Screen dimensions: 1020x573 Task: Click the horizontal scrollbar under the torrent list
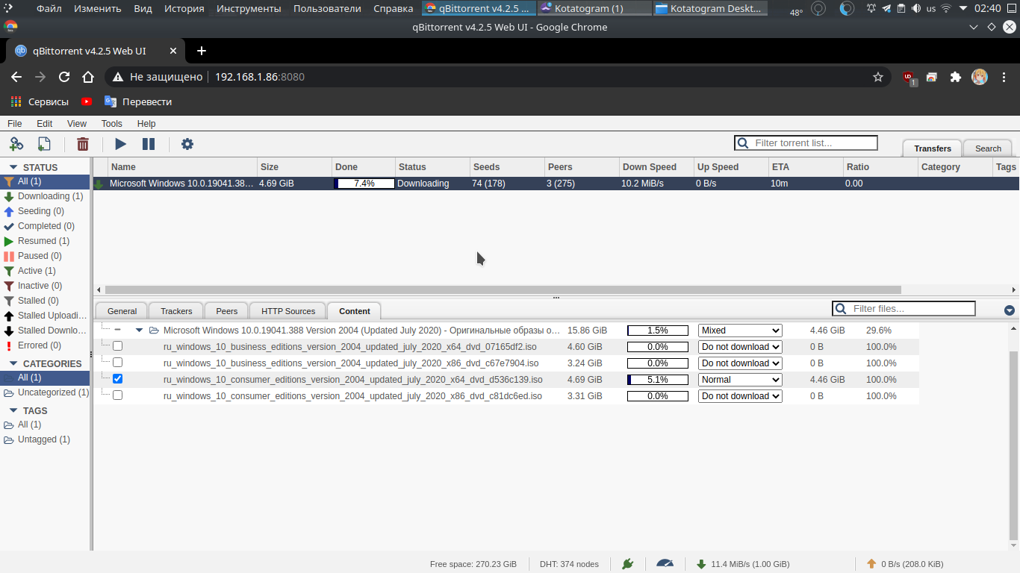503,289
